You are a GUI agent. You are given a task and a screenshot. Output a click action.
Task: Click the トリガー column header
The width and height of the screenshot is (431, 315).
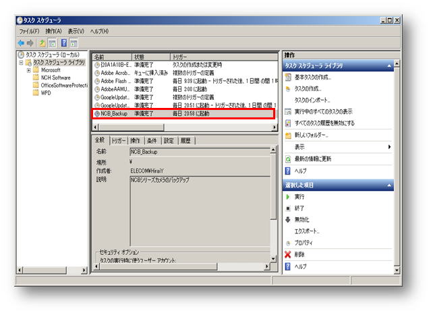224,57
